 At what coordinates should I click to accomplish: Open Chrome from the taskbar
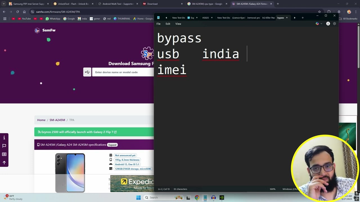pos(197,198)
